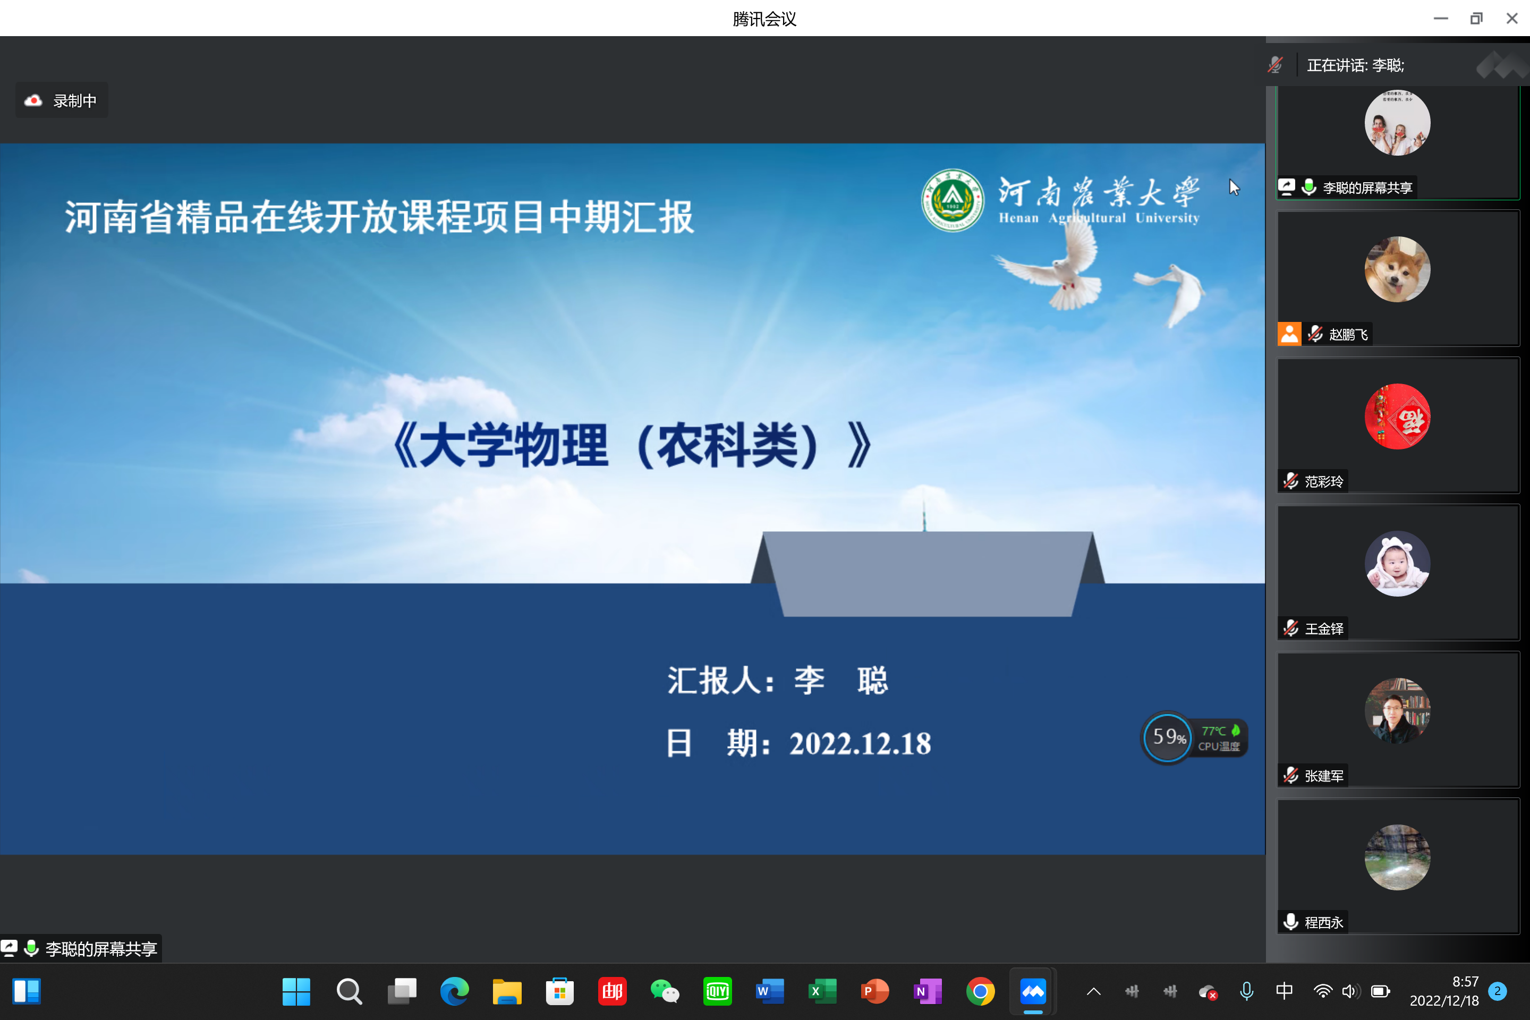Select 王金铎 participant avatar

(x=1397, y=563)
